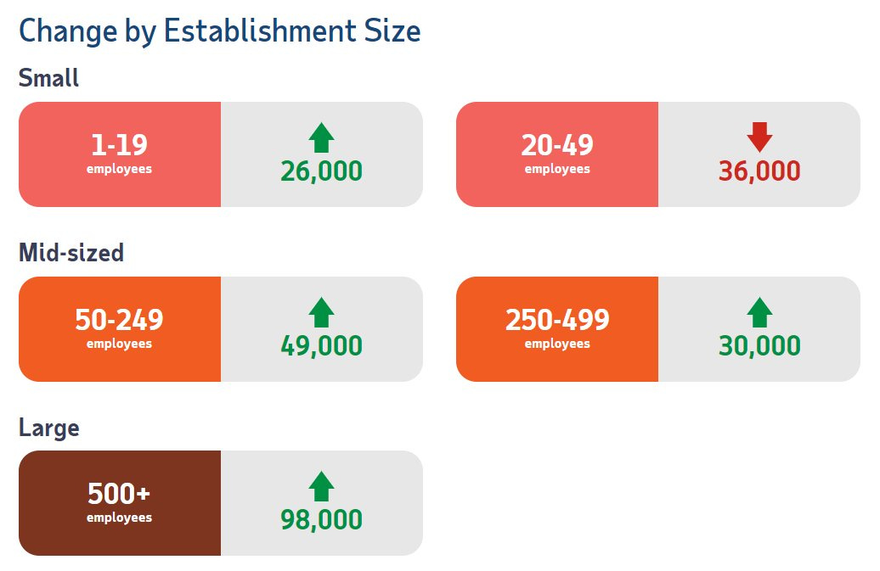The image size is (880, 571).
Task: Click the 98,000 change value
Action: (x=321, y=520)
